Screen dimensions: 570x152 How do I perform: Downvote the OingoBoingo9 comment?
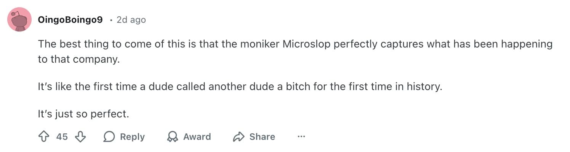[80, 137]
